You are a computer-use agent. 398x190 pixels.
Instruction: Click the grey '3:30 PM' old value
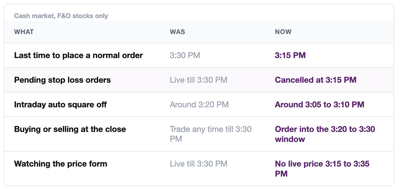[x=185, y=55]
